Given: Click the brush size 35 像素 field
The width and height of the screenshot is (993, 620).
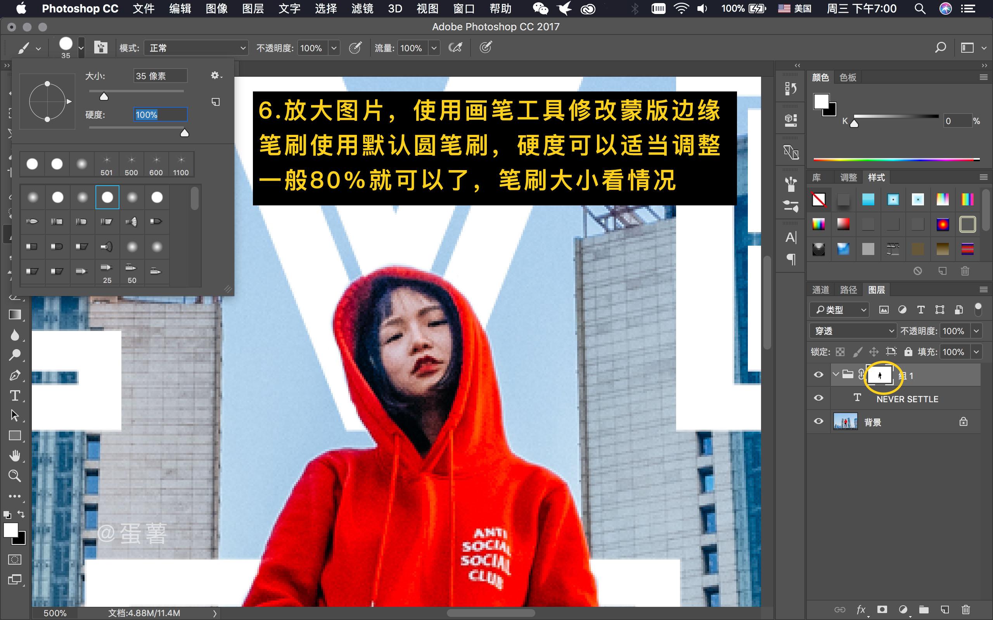Looking at the screenshot, I should click(x=161, y=76).
